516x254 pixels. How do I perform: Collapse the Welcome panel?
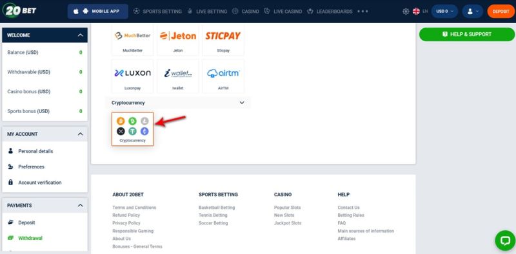coord(80,35)
